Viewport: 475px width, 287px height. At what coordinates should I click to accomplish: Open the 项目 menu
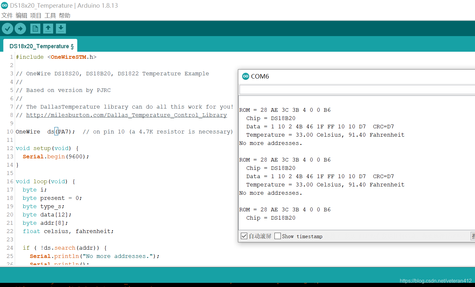click(x=35, y=15)
